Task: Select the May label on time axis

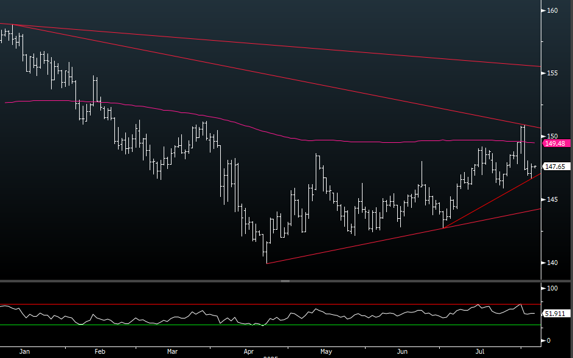Action: click(326, 351)
